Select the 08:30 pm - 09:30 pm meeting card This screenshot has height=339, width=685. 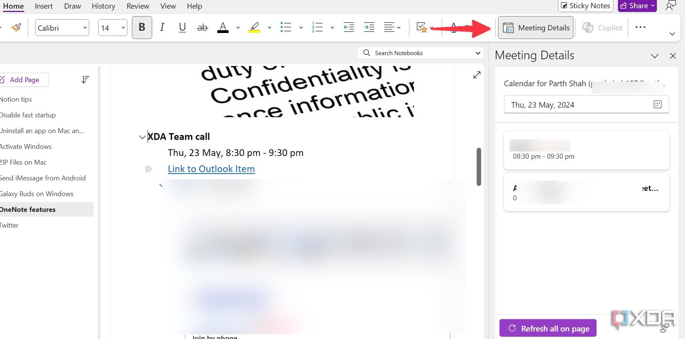point(586,150)
